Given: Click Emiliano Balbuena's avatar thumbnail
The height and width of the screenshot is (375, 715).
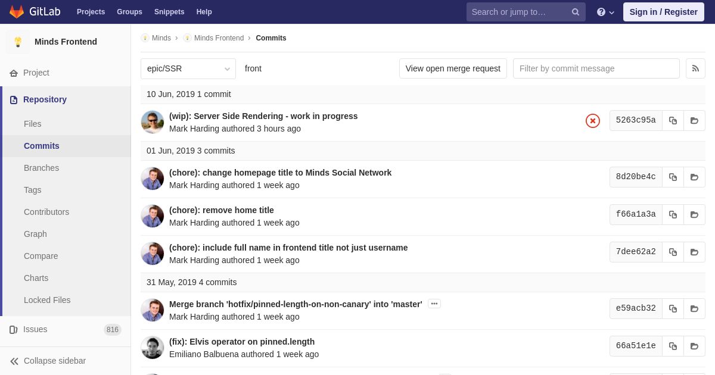Looking at the screenshot, I should coord(153,348).
